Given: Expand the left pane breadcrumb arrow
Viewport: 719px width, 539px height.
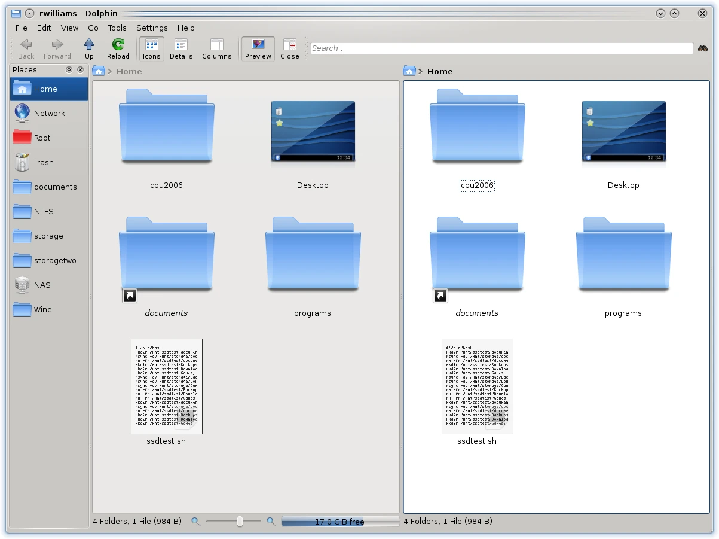Looking at the screenshot, I should [110, 71].
